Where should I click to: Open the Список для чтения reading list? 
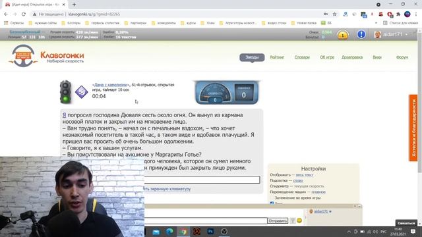click(x=401, y=23)
